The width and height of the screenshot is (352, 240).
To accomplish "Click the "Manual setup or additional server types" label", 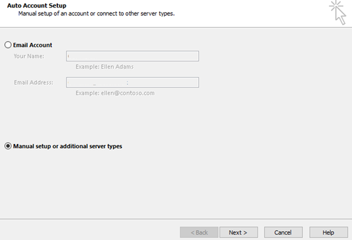I will coord(67,146).
